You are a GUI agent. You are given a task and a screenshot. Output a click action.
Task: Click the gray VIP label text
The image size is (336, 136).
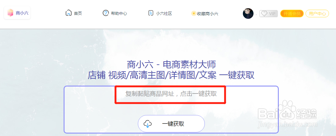[x=272, y=14]
